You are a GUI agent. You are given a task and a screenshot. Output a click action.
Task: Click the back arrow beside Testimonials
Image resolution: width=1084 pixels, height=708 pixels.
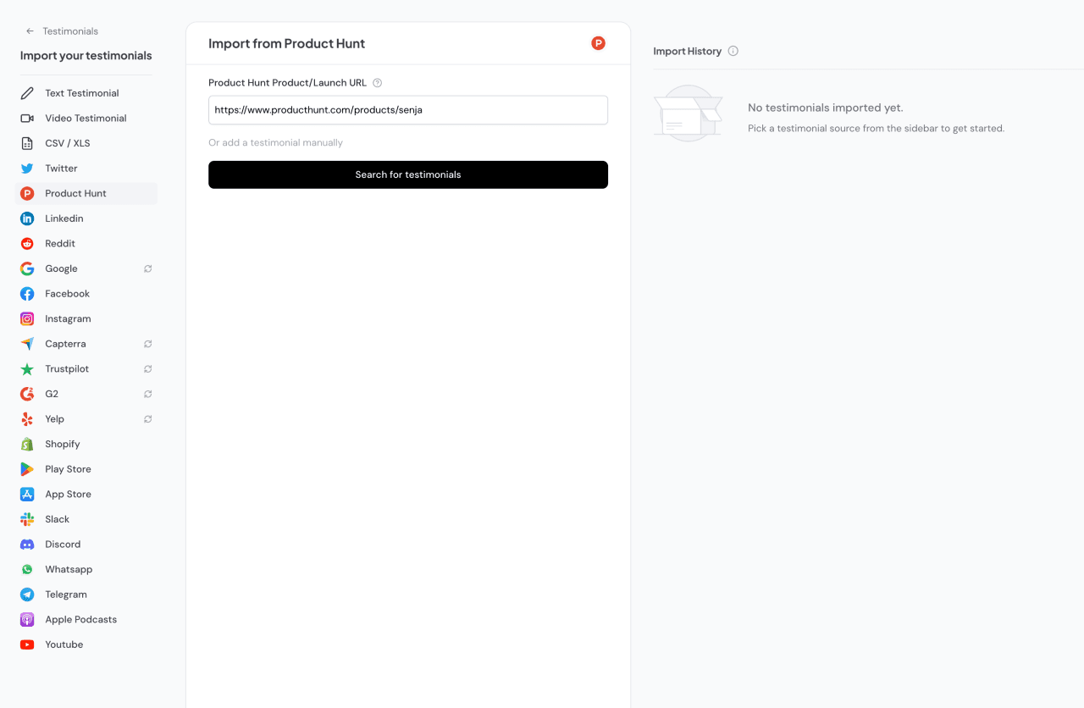coord(30,31)
